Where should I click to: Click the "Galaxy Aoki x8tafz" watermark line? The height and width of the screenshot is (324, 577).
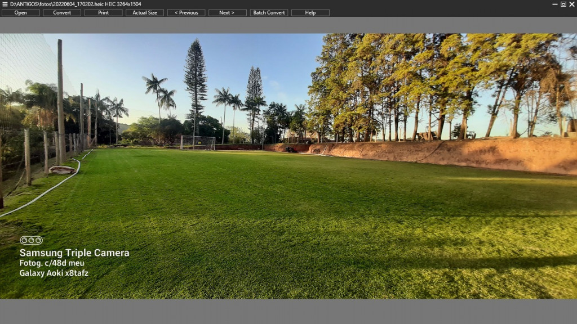54,273
